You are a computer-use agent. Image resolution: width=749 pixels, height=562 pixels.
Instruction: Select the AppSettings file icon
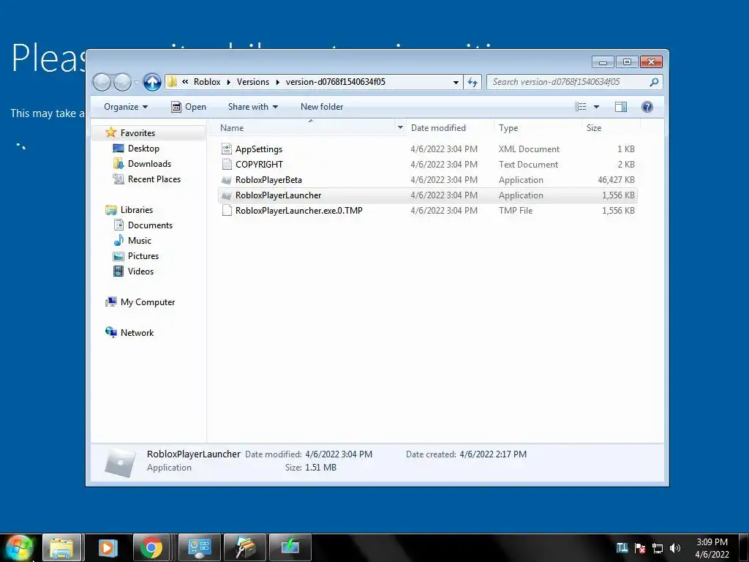point(227,149)
